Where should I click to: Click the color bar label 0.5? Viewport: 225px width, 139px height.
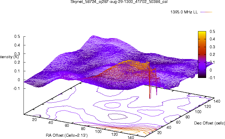tap(212, 31)
